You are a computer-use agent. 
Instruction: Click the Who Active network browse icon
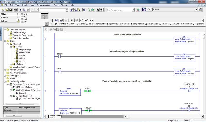tap(200, 9)
